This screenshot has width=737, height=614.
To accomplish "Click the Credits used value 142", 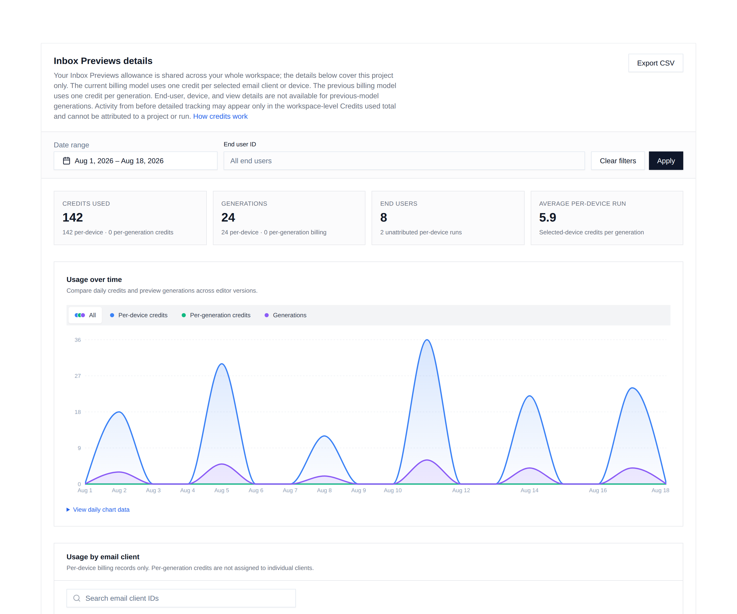I will pyautogui.click(x=73, y=217).
